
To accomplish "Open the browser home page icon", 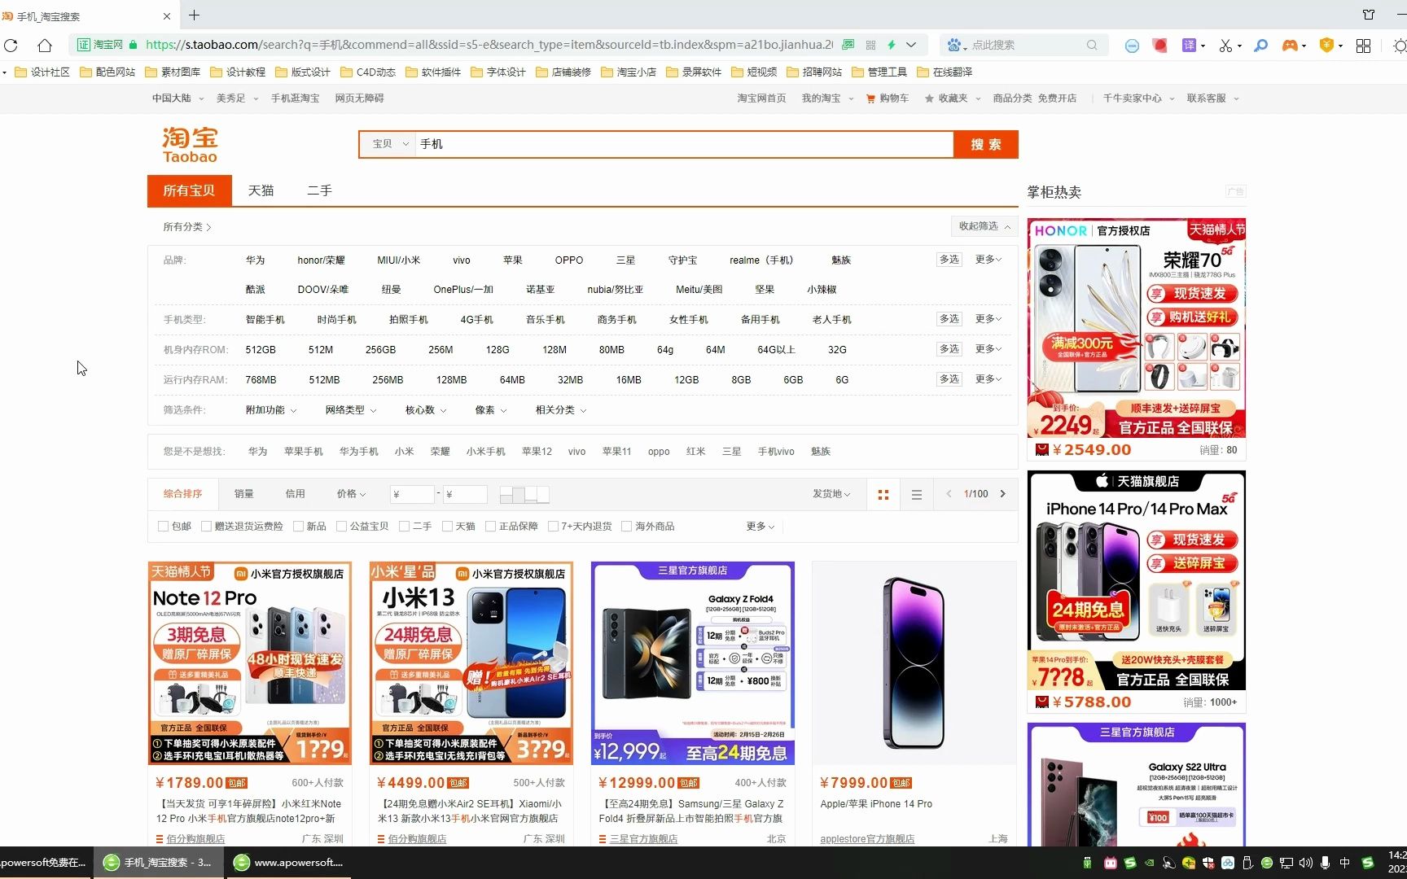I will click(x=45, y=46).
